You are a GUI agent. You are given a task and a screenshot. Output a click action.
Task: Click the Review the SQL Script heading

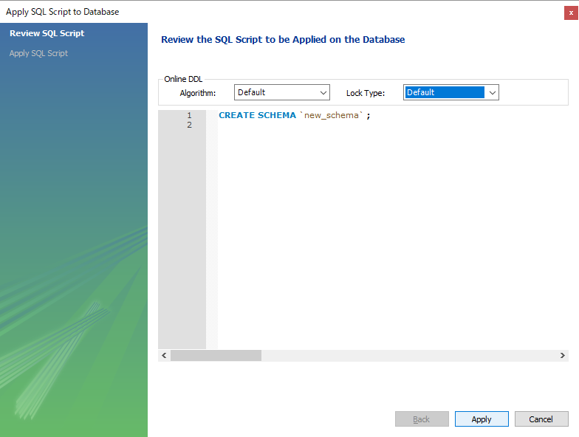[x=283, y=40]
